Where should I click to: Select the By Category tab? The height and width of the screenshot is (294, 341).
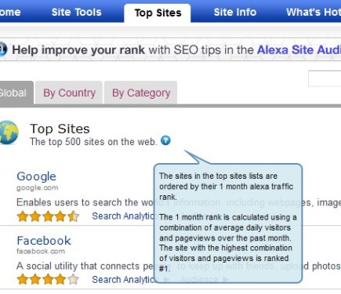(141, 93)
